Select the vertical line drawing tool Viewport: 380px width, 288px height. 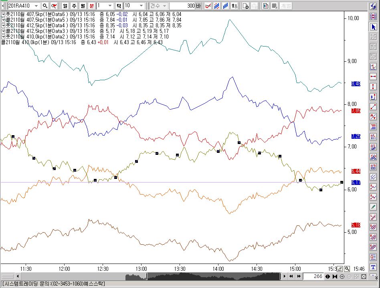(374, 87)
